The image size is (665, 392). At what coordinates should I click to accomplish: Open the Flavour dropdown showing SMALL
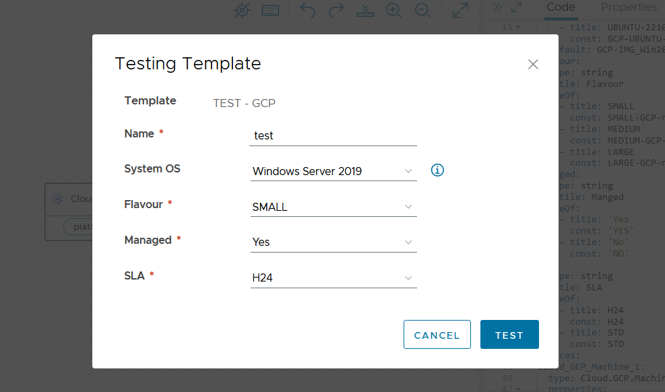pos(334,207)
